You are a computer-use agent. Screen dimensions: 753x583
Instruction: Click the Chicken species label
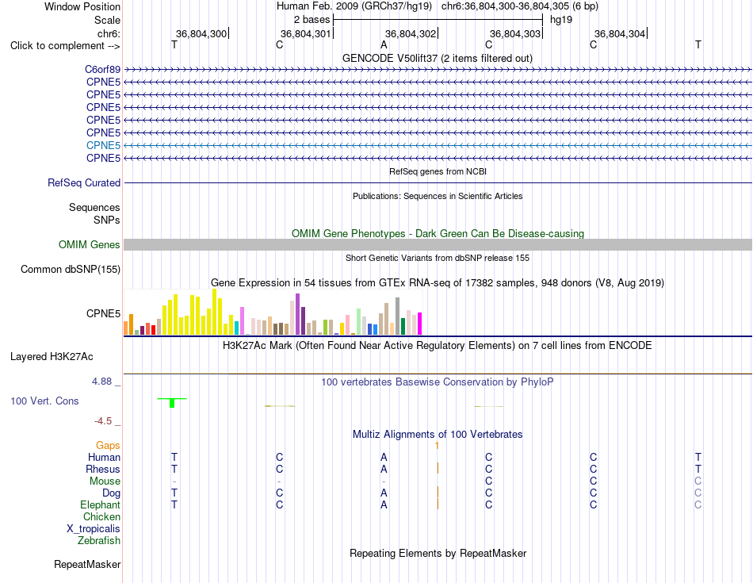pyautogui.click(x=101, y=517)
